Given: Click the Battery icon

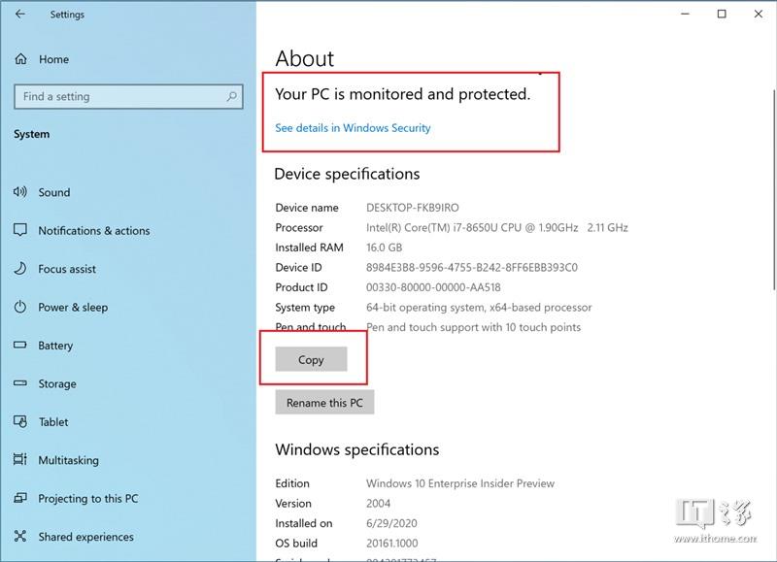Looking at the screenshot, I should [x=20, y=345].
